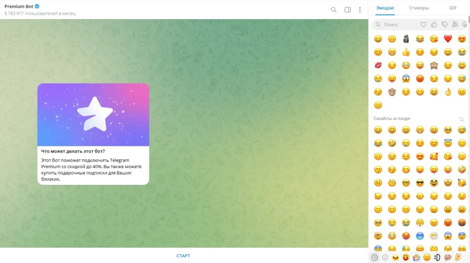Pick the smiling face with halo emoji
470x263 pixels.
tap(448, 143)
